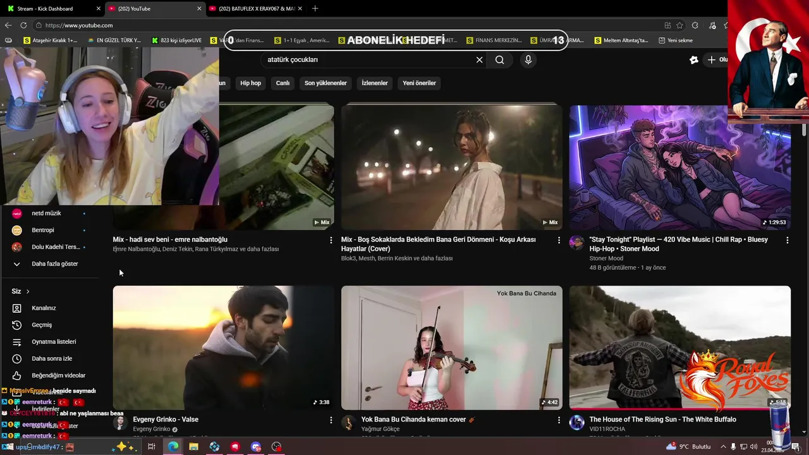The image size is (809, 455).
Task: Expand the Siz section chevron
Action: [x=28, y=291]
